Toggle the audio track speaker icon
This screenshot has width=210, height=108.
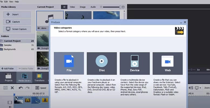point(10,107)
